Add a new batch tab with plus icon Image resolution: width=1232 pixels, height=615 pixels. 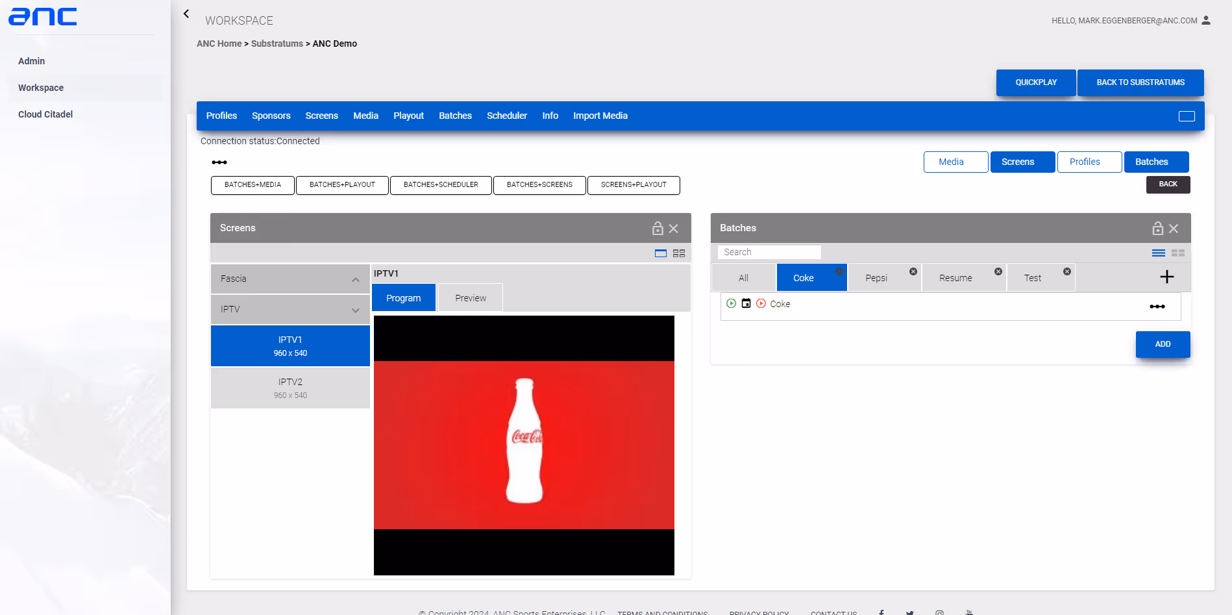click(x=1167, y=277)
